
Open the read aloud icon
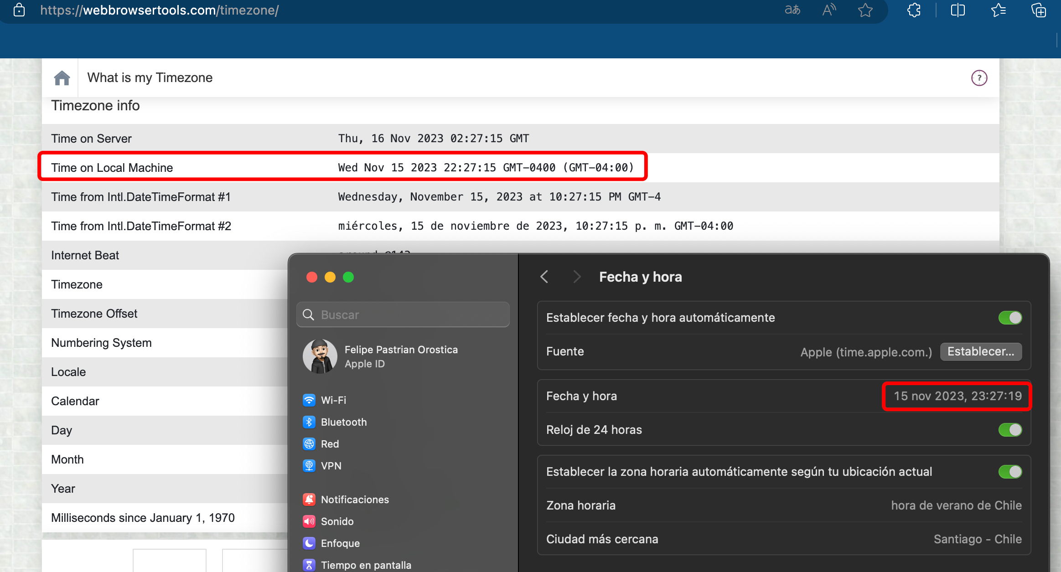click(x=829, y=10)
